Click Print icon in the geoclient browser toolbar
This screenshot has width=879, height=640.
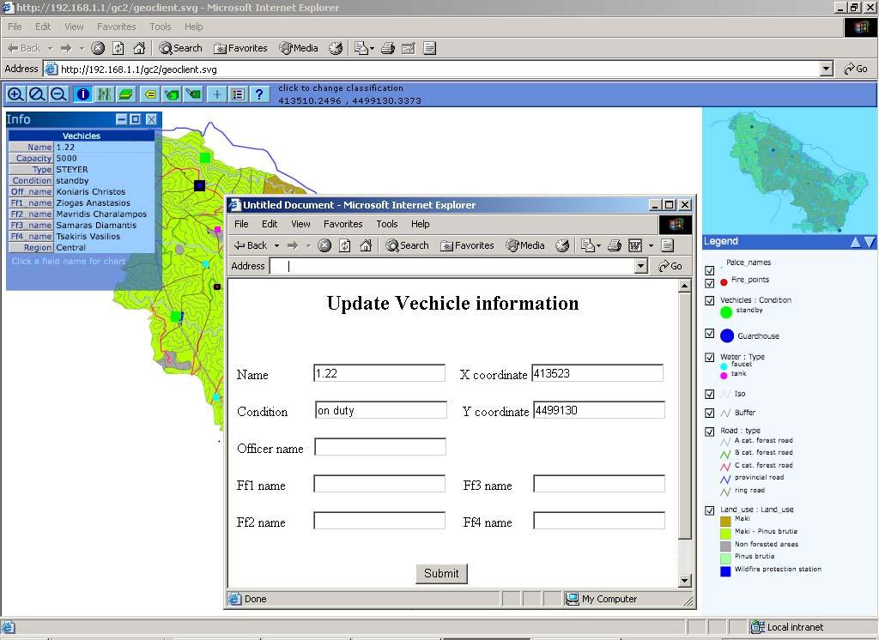tap(388, 48)
